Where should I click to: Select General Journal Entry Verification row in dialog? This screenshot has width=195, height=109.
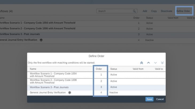click(96, 93)
